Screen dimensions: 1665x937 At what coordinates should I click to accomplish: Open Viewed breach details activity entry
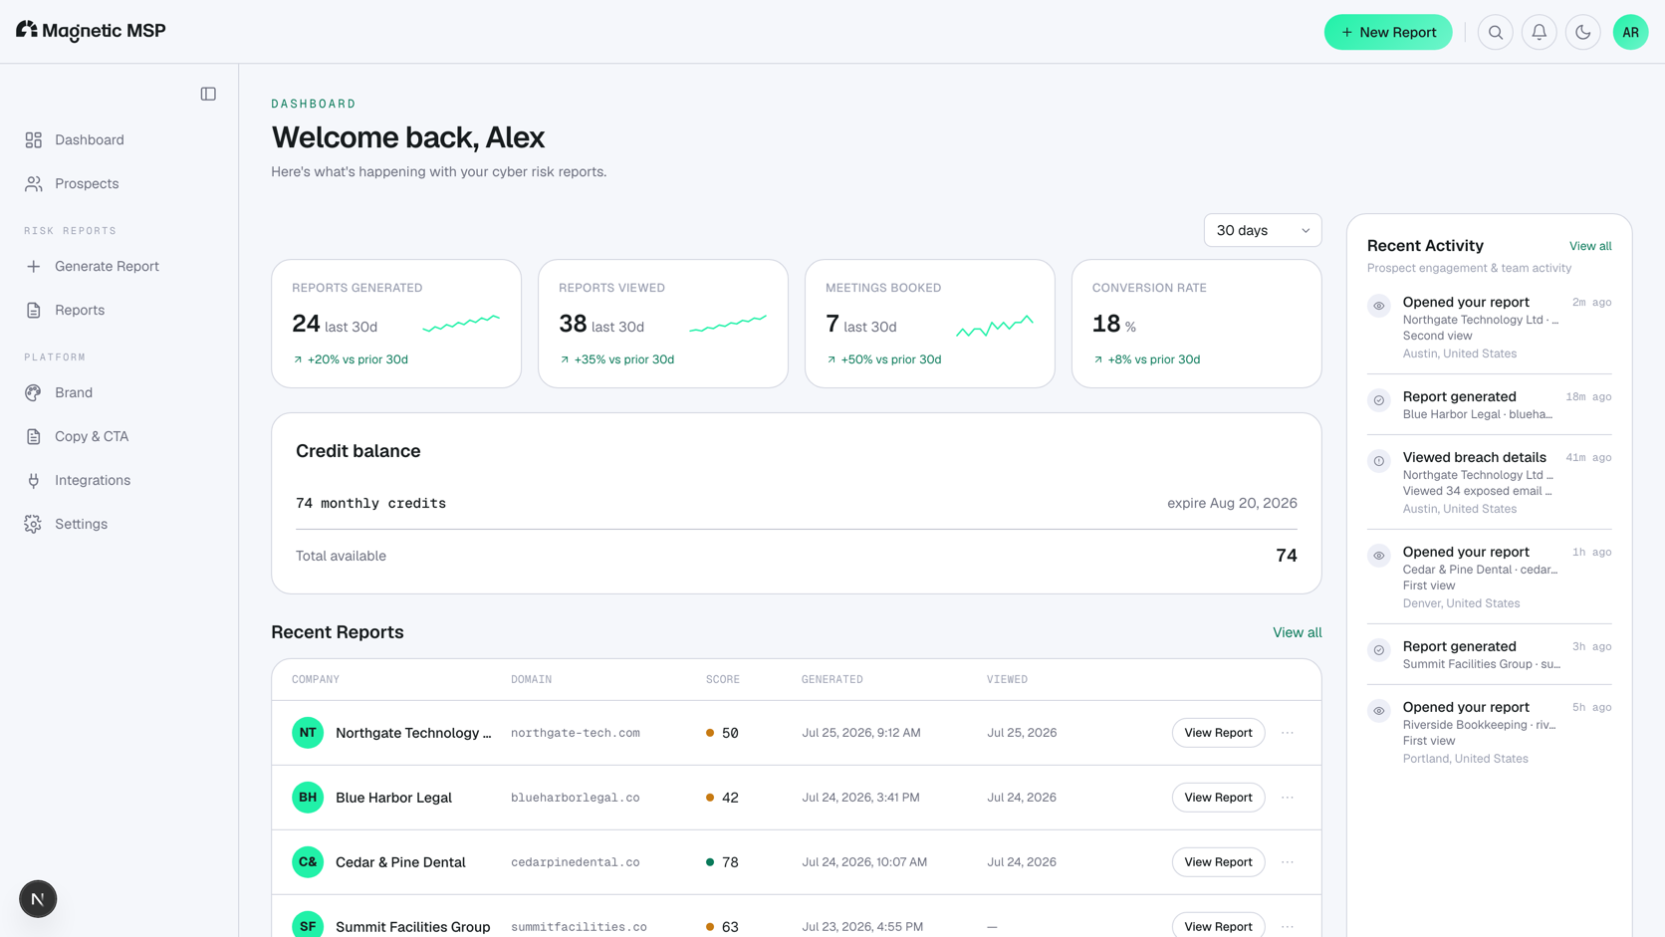pyautogui.click(x=1489, y=482)
